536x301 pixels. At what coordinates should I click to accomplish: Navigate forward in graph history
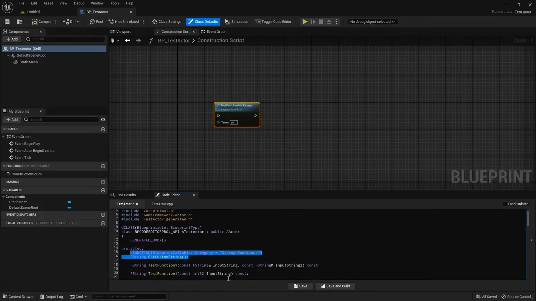click(x=138, y=40)
